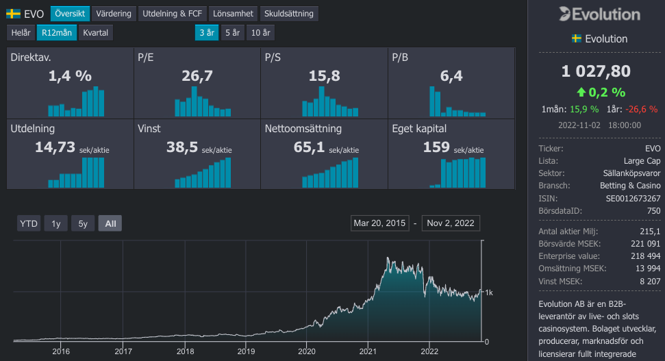This screenshot has width=665, height=361.
Task: Click the Swedish flag next to EVO
Action: click(13, 14)
